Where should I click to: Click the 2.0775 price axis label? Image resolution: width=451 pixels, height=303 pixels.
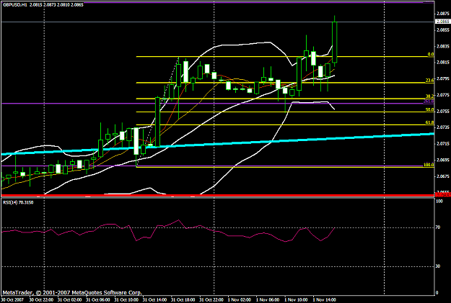(x=442, y=95)
